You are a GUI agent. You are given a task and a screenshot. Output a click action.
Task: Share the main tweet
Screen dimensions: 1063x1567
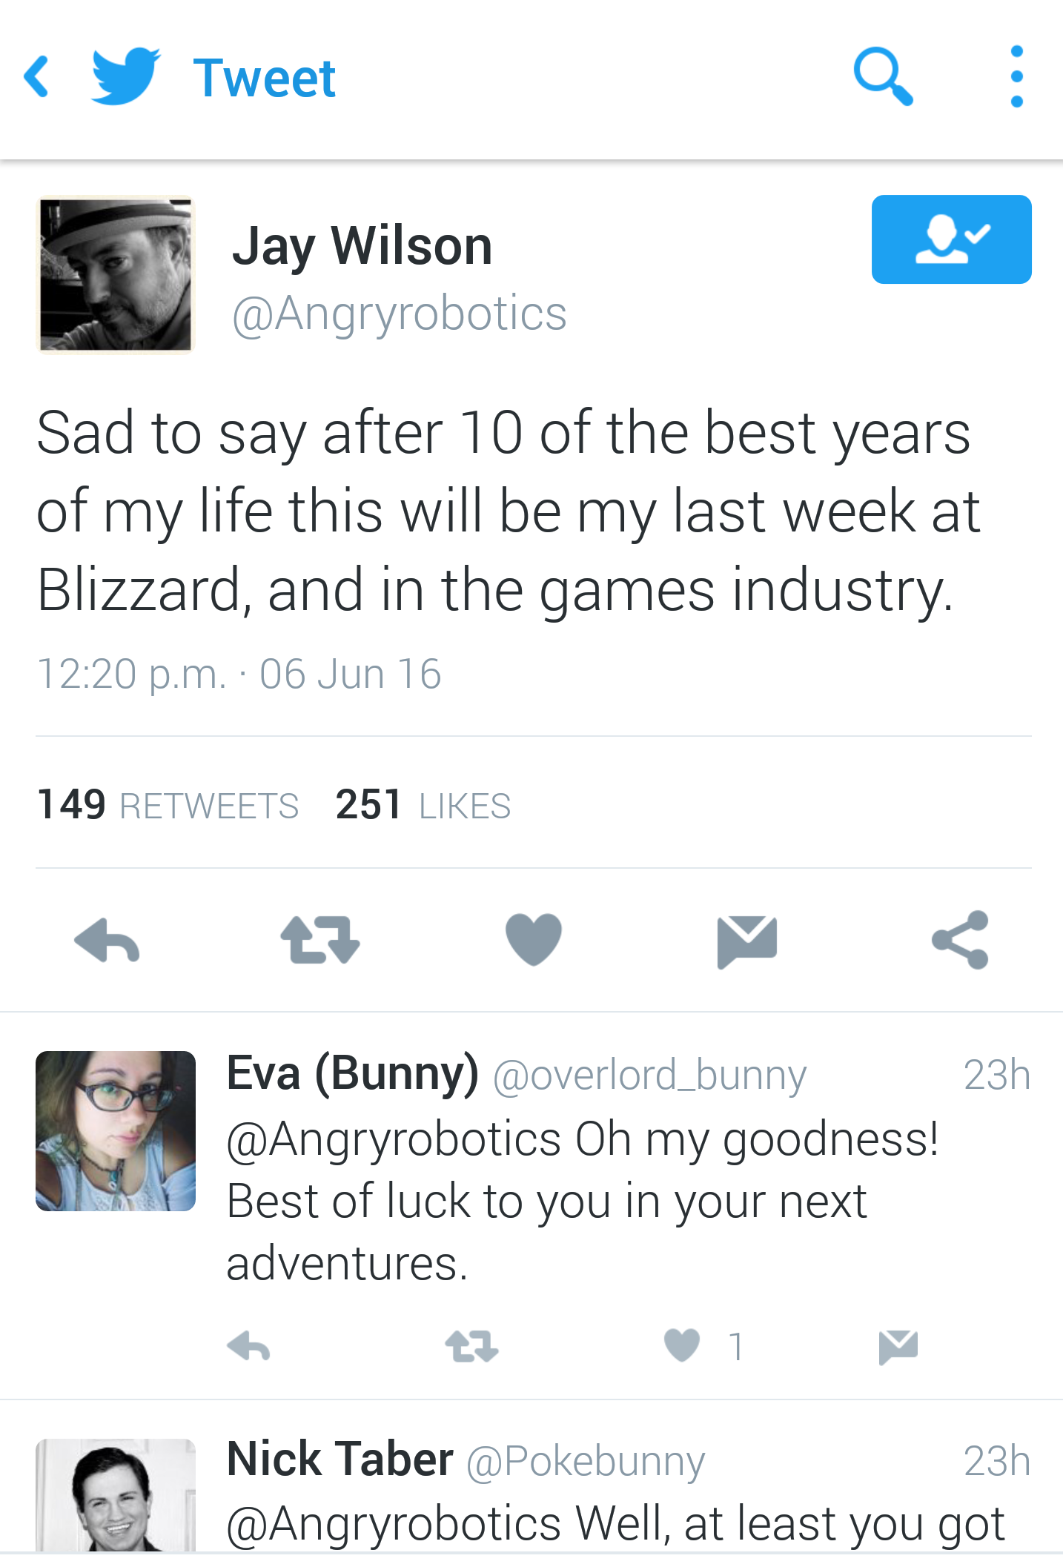[961, 940]
